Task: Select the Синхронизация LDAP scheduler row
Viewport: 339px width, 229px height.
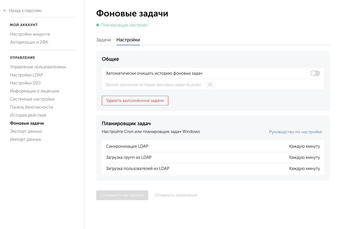Action: coord(213,146)
